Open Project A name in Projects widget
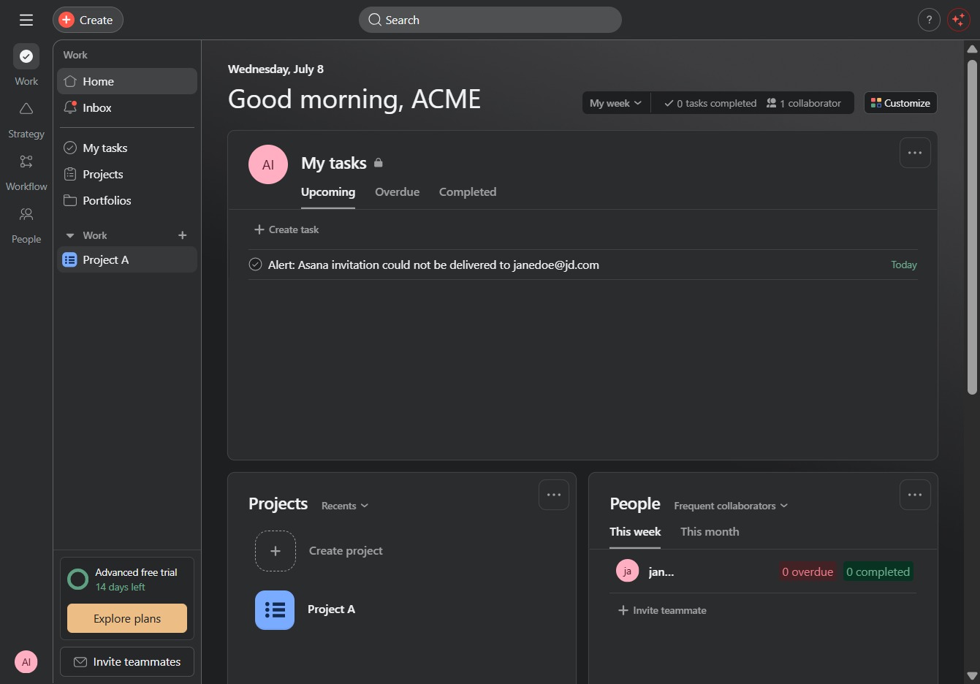 pos(331,609)
